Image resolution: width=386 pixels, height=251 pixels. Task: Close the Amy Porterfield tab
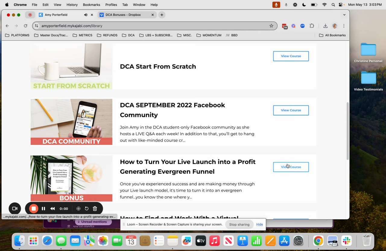92,15
